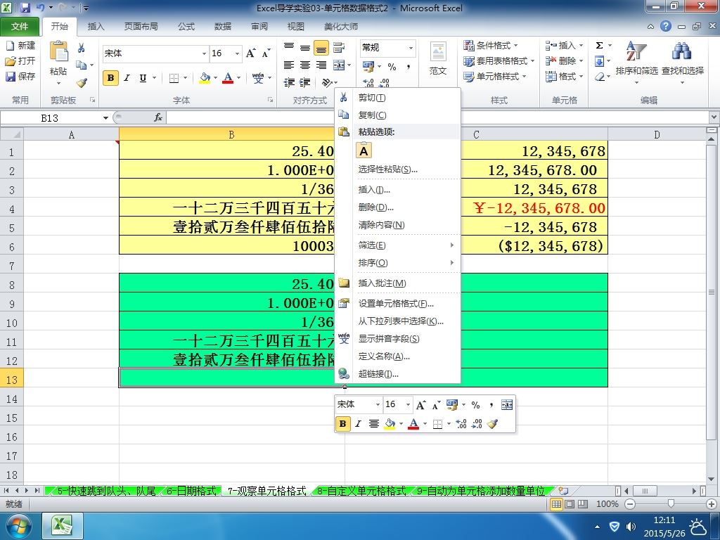Click the Format Painter brush in ribbon clipboard
The image size is (720, 540).
click(82, 83)
